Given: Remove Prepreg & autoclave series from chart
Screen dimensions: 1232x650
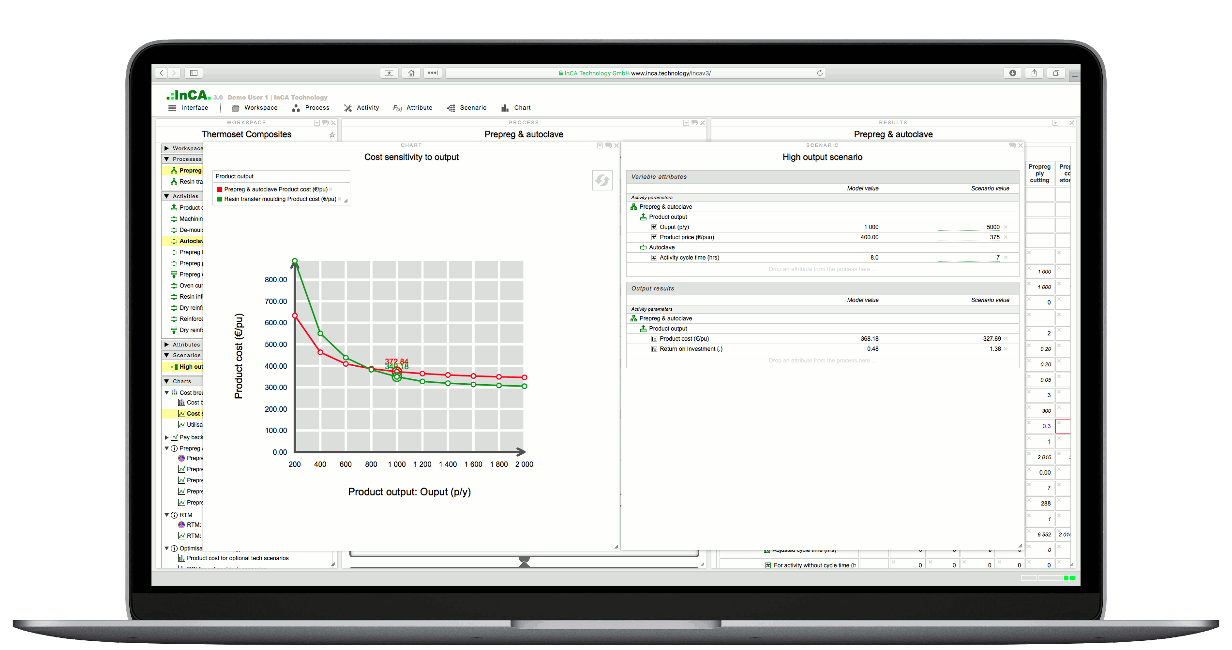Looking at the screenshot, I should (331, 189).
